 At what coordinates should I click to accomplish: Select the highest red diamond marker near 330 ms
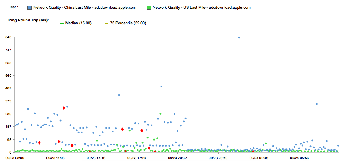[x=64, y=108]
